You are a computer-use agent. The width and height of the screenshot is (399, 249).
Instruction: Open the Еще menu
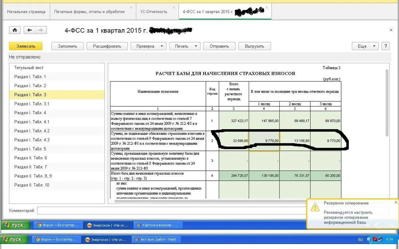click(x=365, y=46)
